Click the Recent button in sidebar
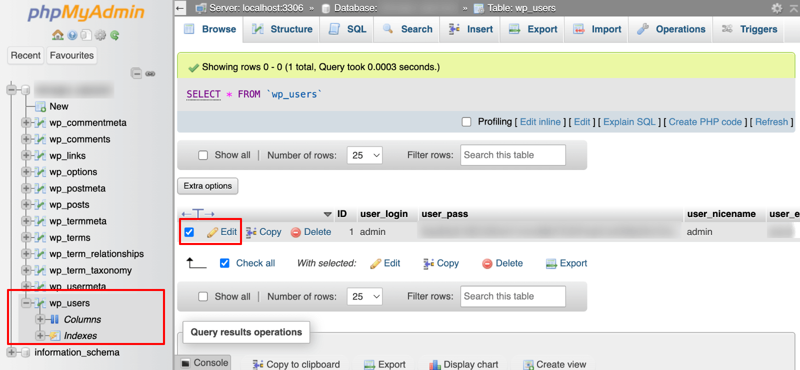The image size is (800, 370). 25,55
